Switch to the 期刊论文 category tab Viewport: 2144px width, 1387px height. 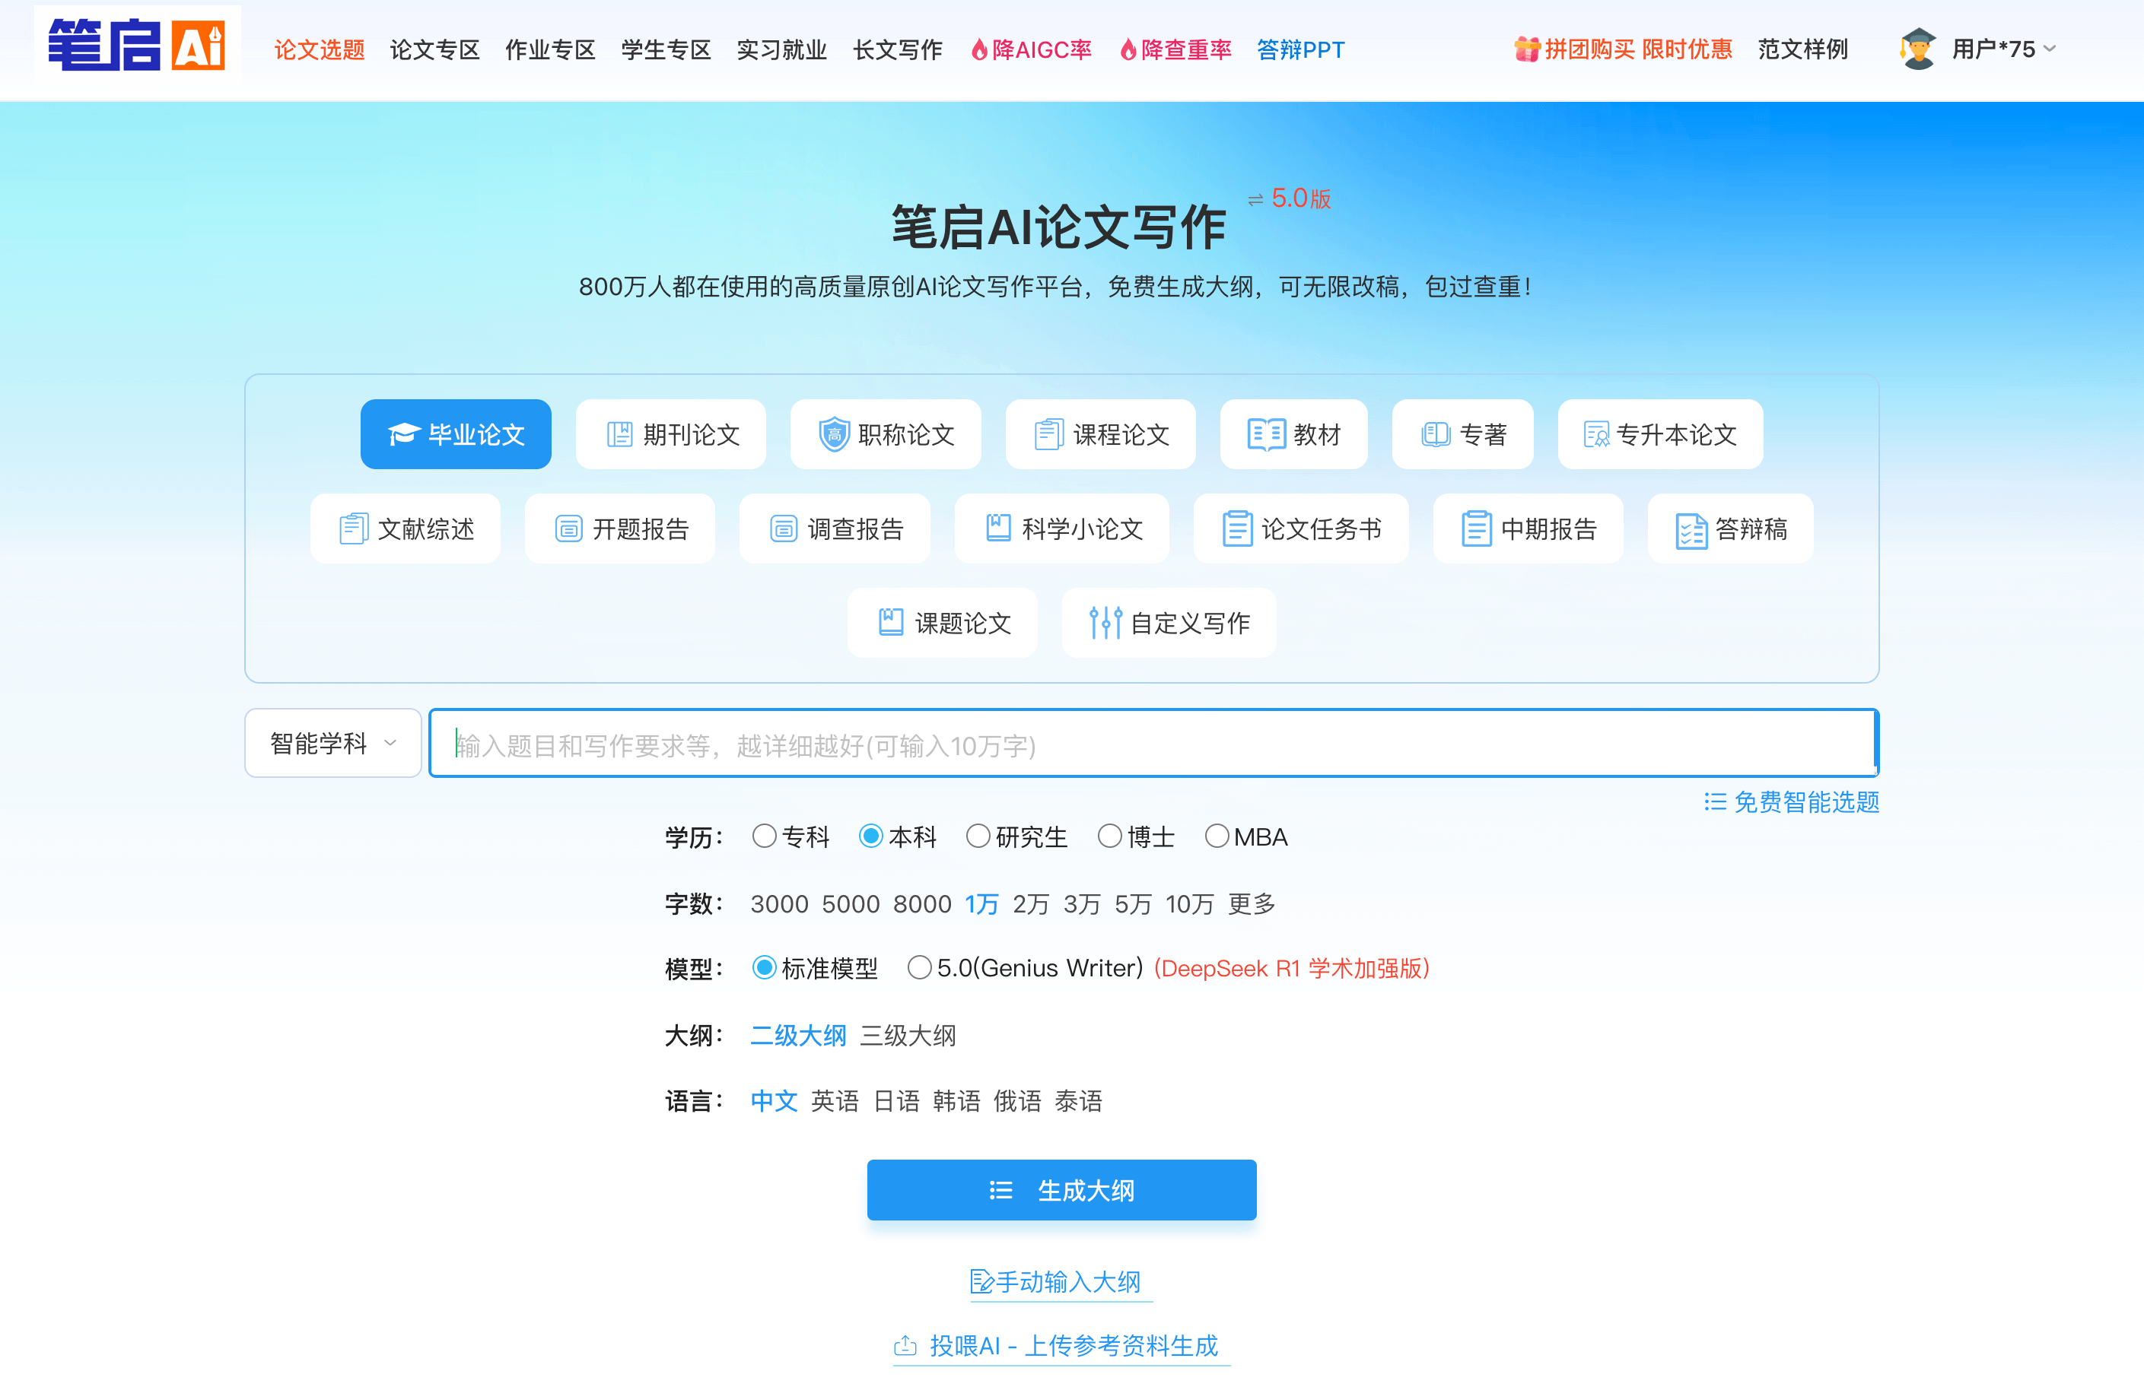click(x=671, y=434)
